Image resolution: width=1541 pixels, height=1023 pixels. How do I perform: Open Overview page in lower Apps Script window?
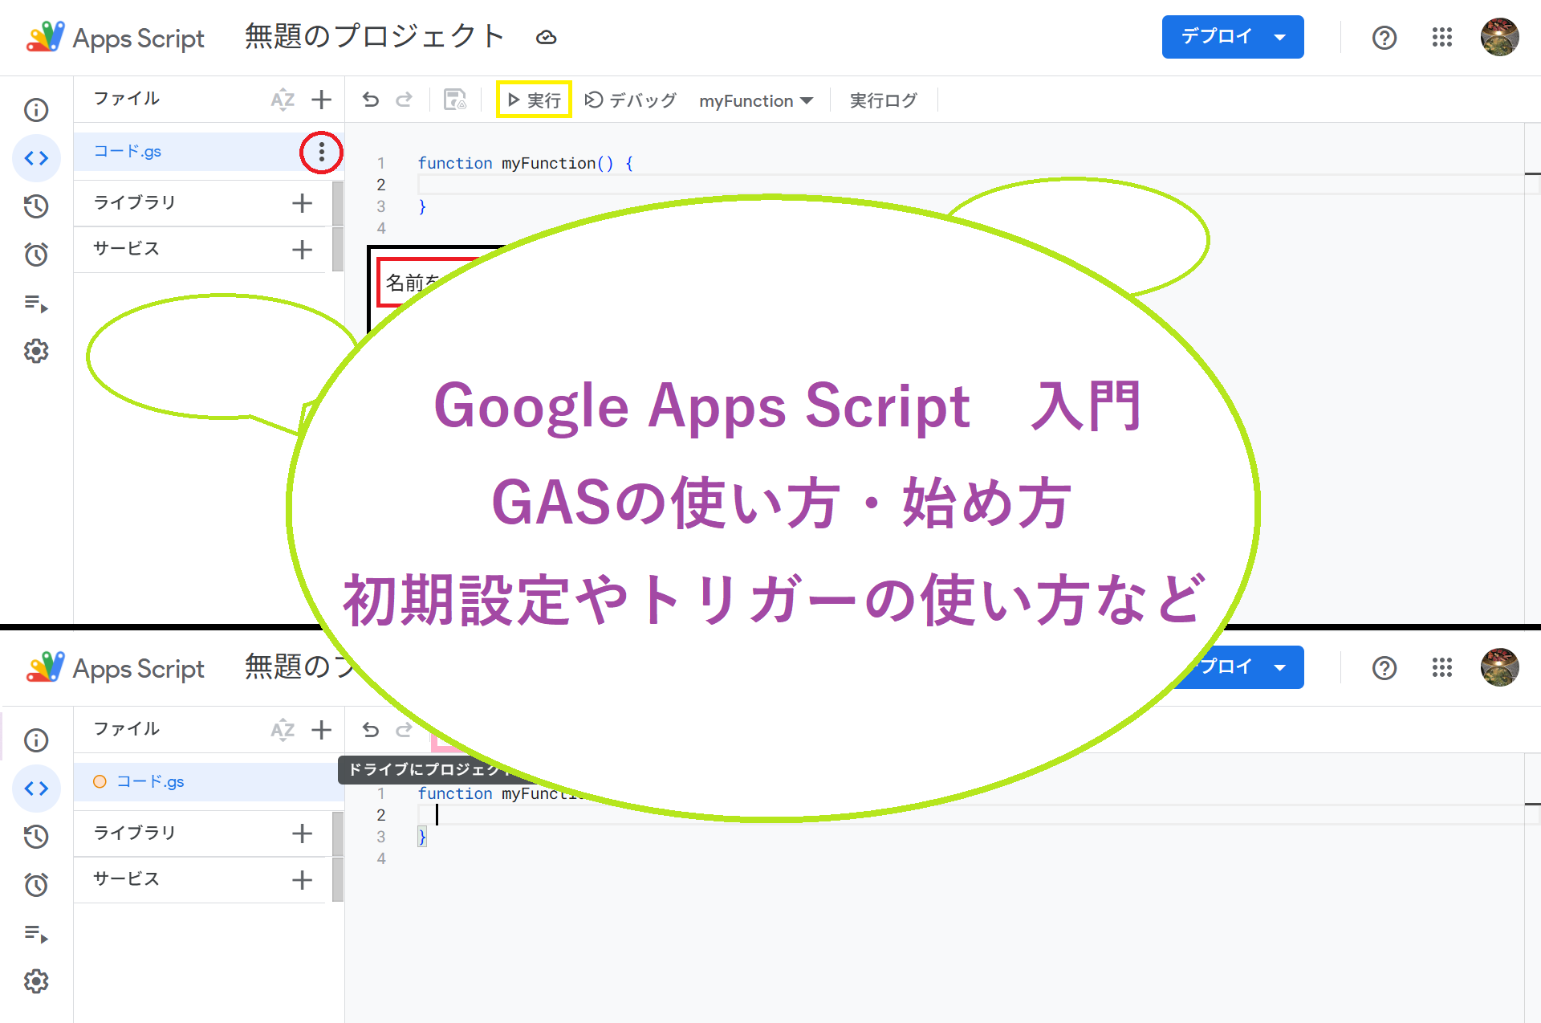coord(36,740)
